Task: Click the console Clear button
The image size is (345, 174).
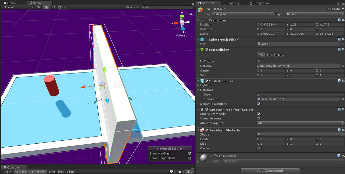Action: click(7, 172)
